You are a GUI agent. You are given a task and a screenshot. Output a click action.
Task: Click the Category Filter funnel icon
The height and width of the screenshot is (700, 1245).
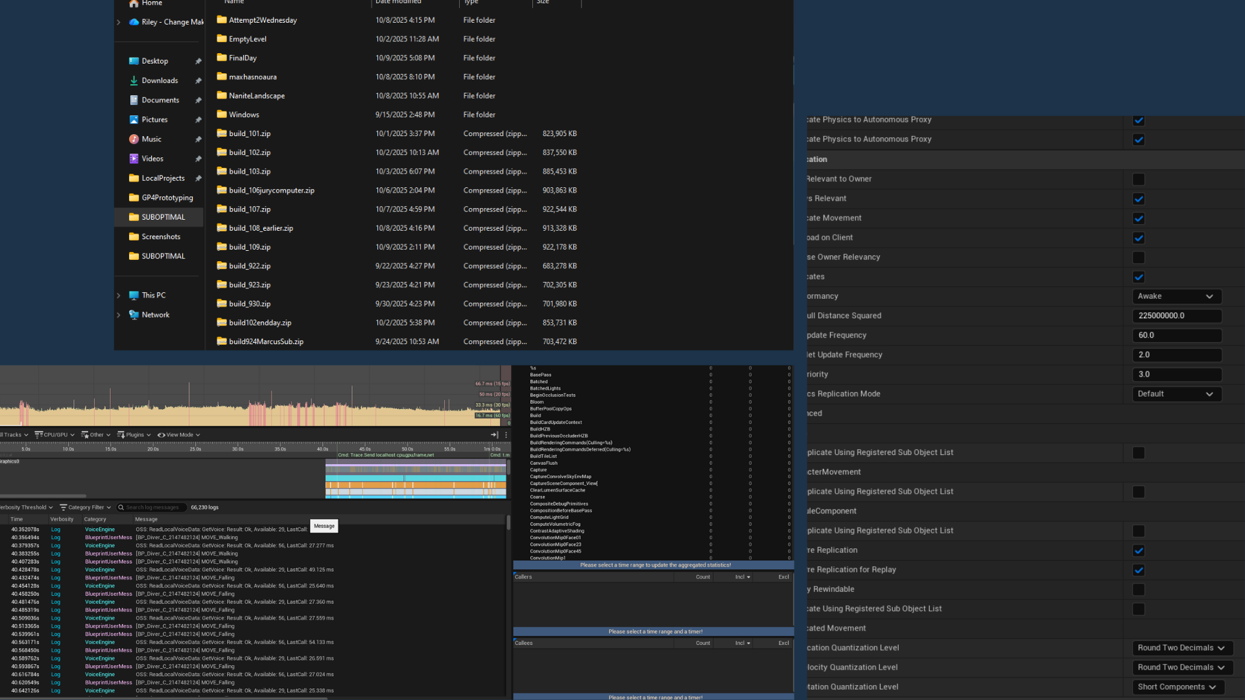pyautogui.click(x=64, y=507)
